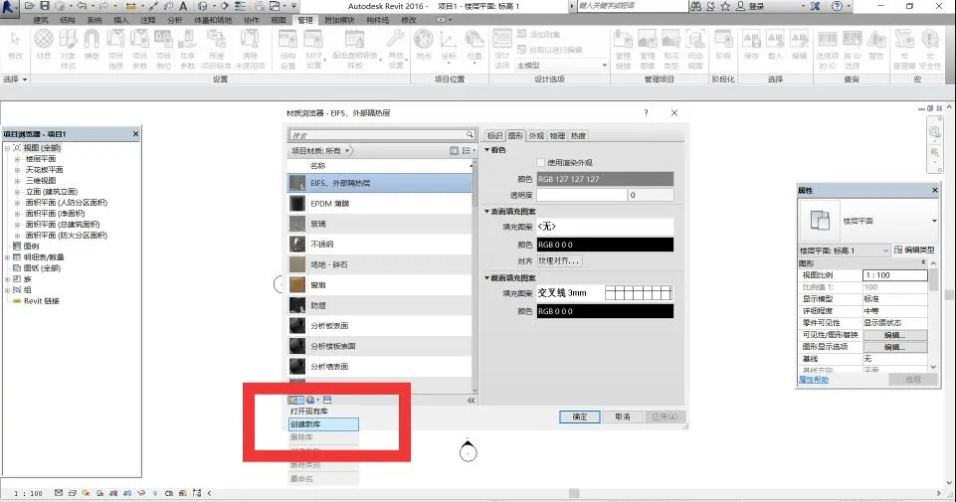
Task: Click the 视图比例 1 : 100 value field
Action: [895, 275]
